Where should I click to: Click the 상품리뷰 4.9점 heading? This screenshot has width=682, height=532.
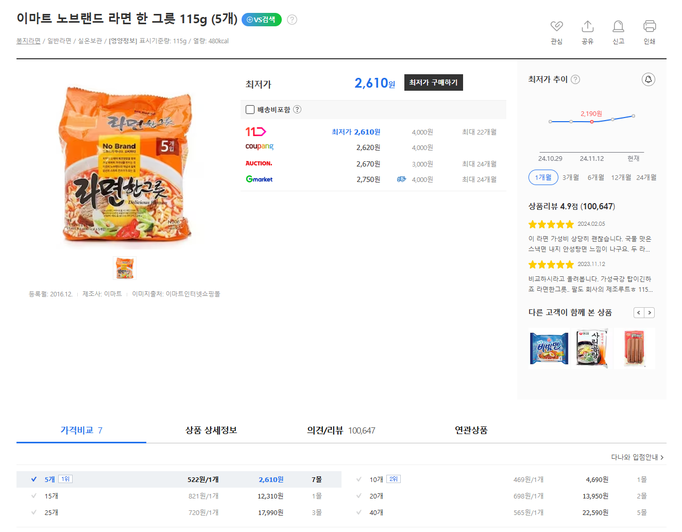point(572,206)
